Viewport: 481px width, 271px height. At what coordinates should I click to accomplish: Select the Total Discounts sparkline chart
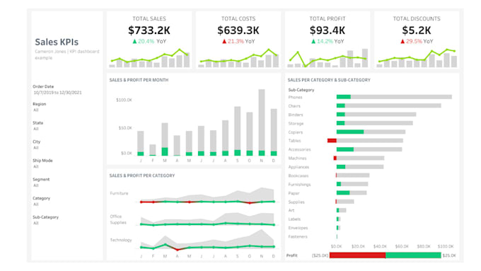click(x=417, y=58)
